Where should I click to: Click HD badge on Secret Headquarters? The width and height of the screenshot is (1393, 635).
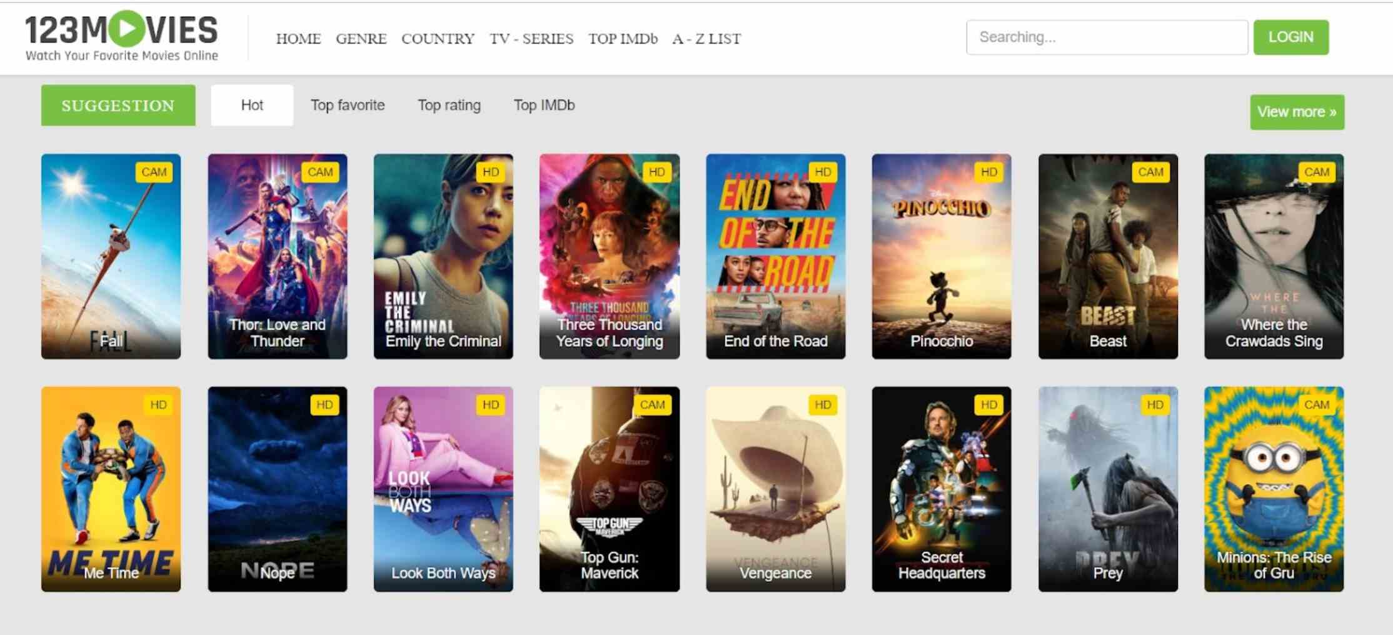[989, 404]
